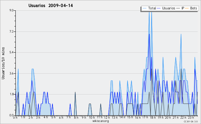Click the '0 h' x-axis label
This screenshot has width=201, height=124.
[x=15, y=117]
